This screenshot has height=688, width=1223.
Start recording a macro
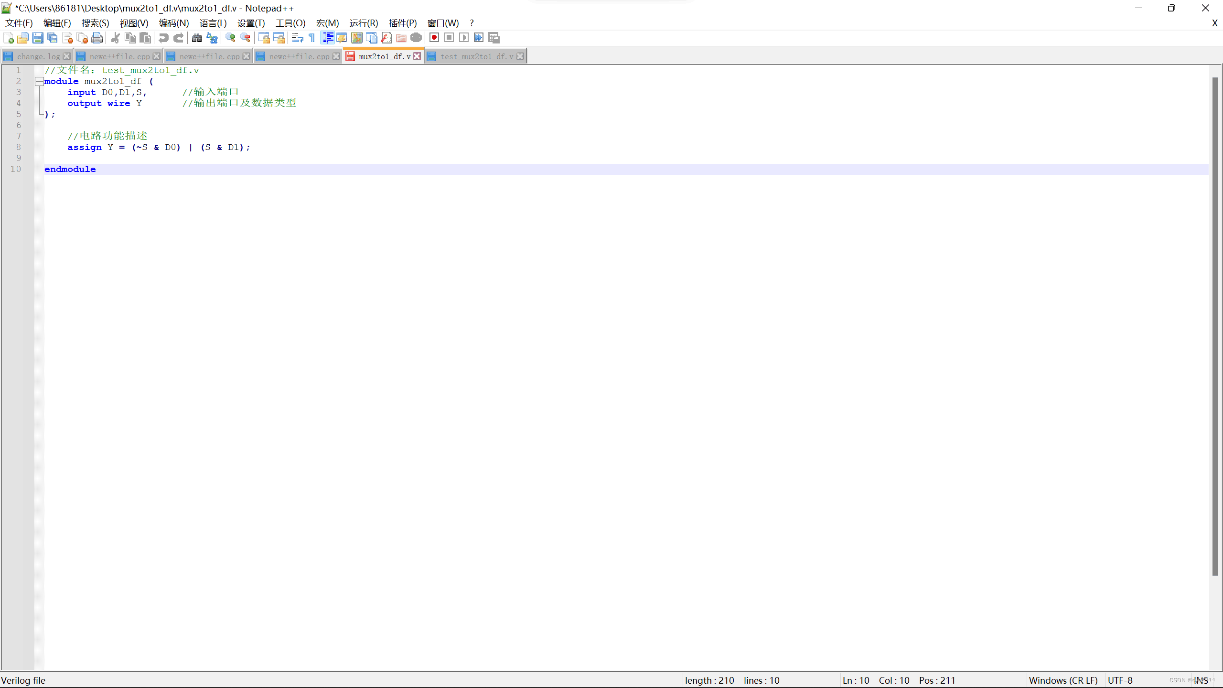coord(434,37)
